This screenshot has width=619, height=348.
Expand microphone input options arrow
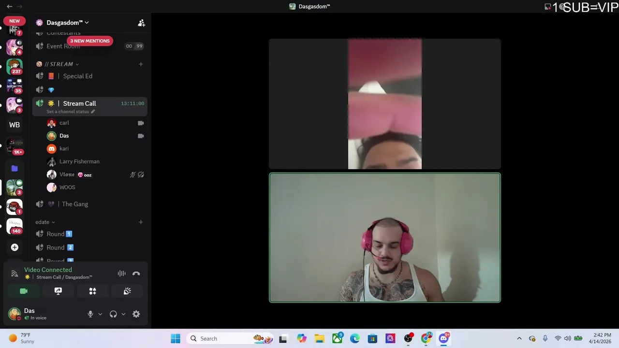(100, 314)
